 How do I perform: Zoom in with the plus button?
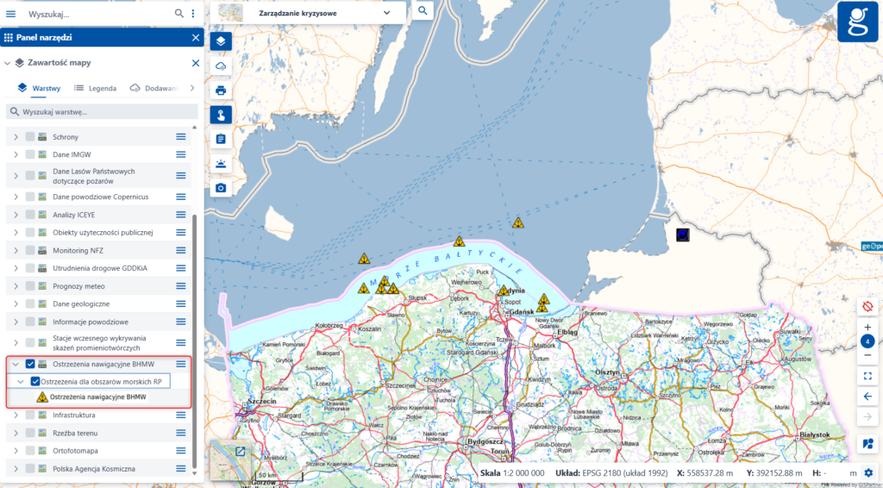coord(867,327)
